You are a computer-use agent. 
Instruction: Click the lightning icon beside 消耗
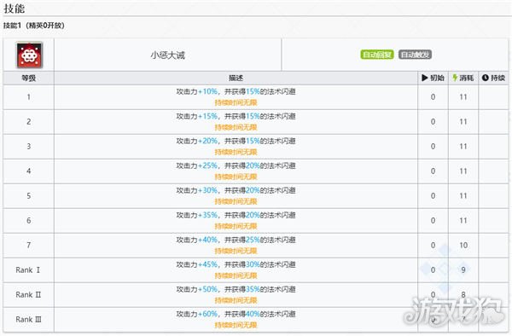point(455,78)
